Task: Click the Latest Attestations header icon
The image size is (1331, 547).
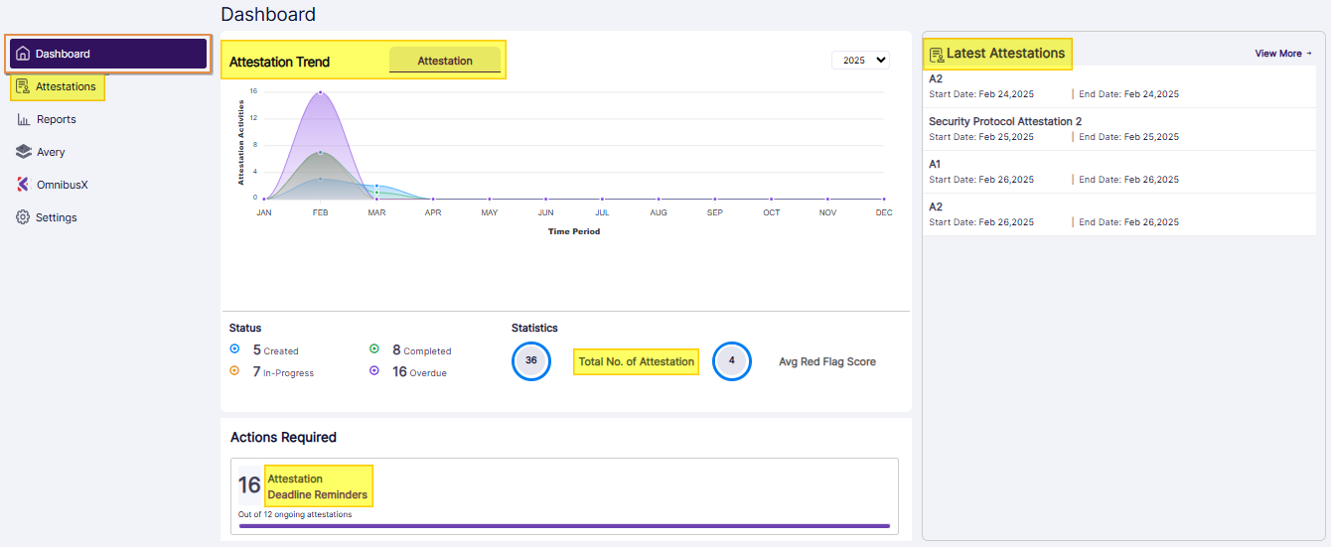Action: pyautogui.click(x=936, y=54)
